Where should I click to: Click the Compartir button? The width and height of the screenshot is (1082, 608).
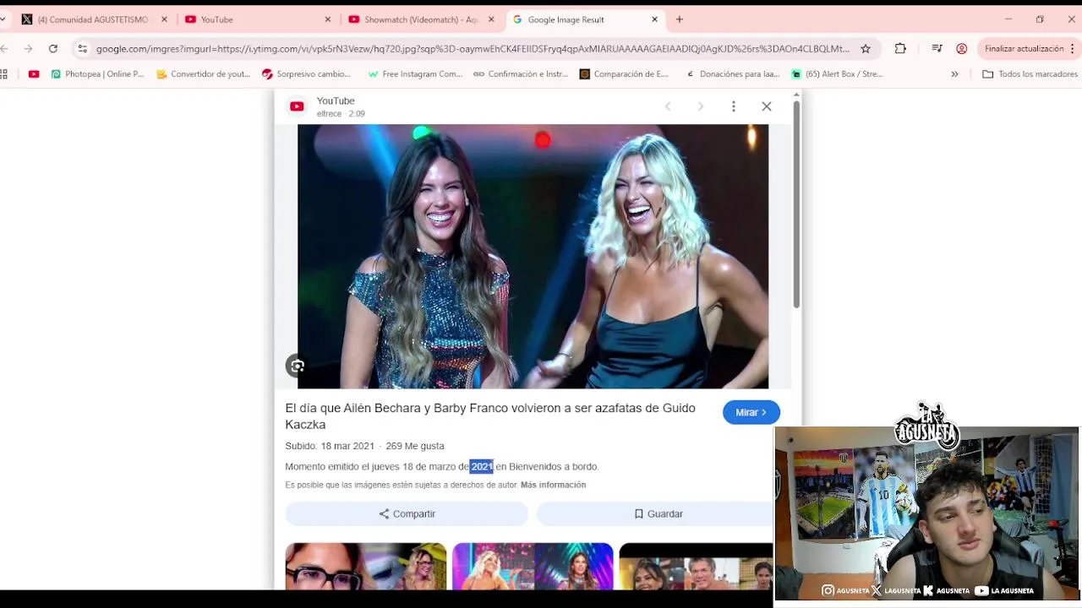tap(407, 513)
